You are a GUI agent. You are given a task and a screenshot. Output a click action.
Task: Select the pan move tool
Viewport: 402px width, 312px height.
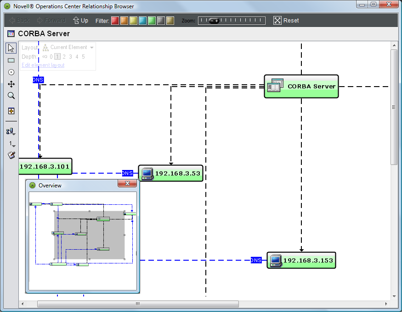click(x=11, y=84)
